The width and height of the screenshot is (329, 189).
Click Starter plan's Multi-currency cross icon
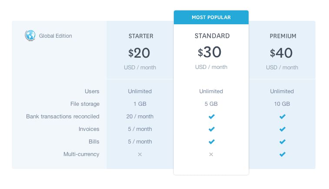140,154
